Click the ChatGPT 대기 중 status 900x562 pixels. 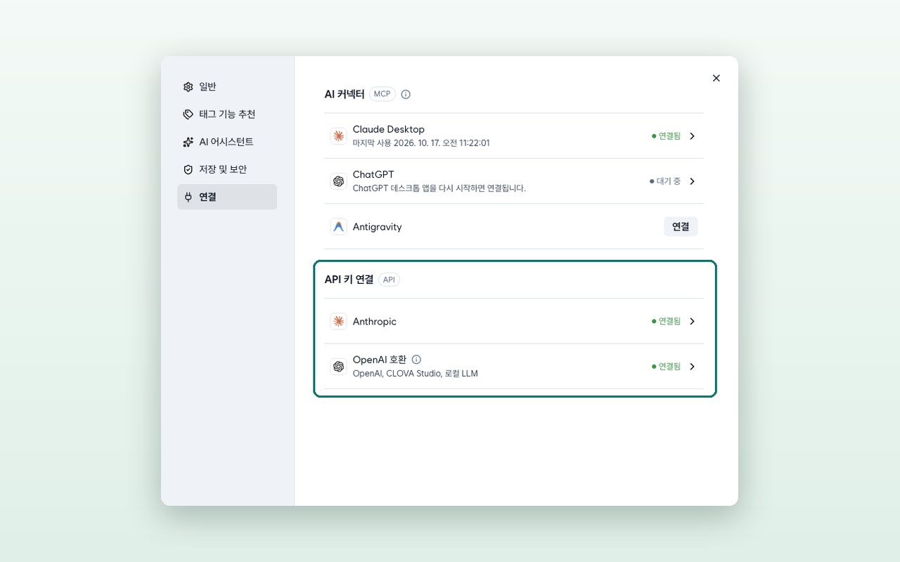[x=665, y=181]
